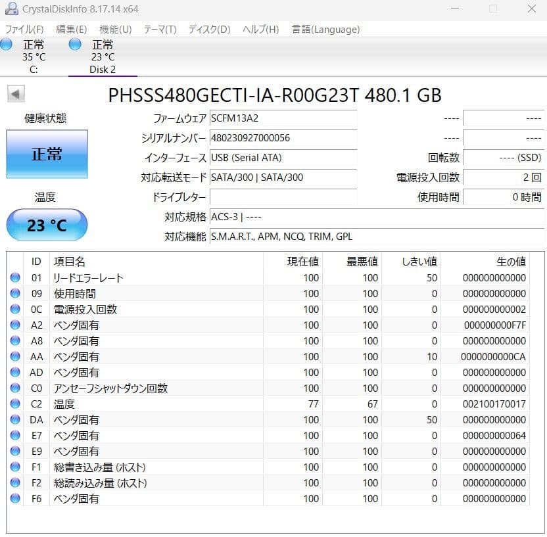The height and width of the screenshot is (537, 547).
Task: Click status orb for ID AD row
Action: pos(15,372)
